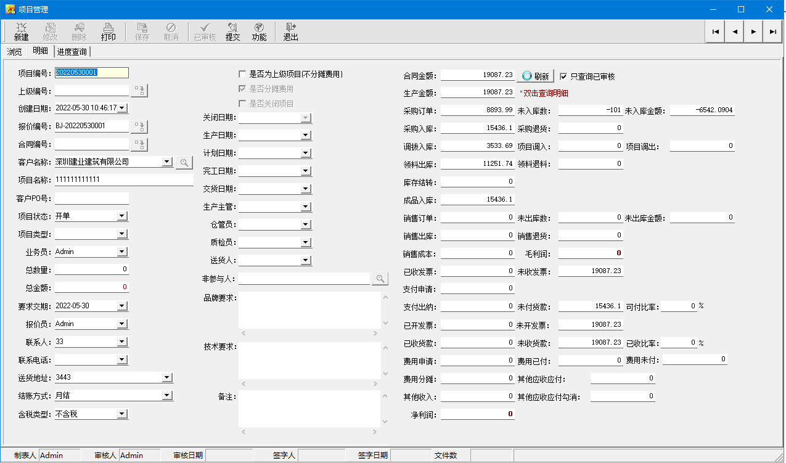Screen dimensions: 786x463
Task: Open 联系电话 dropdown
Action: pyautogui.click(x=121, y=359)
